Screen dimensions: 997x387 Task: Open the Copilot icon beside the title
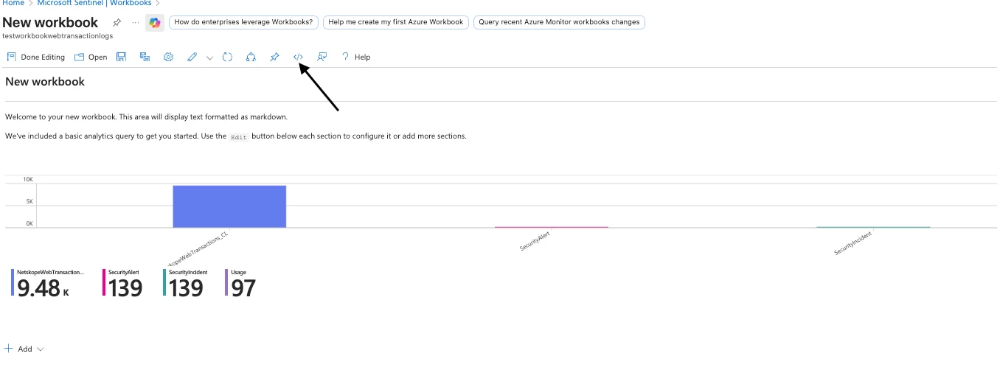pos(155,23)
